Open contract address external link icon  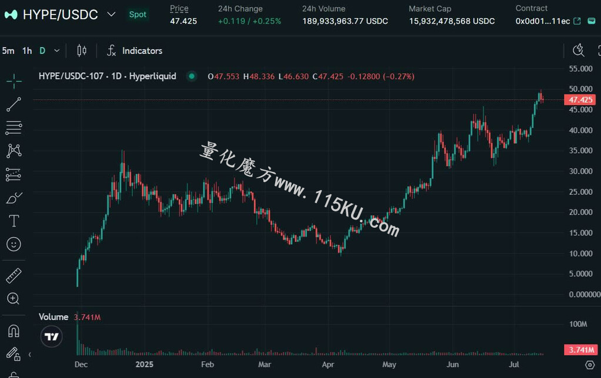(577, 21)
